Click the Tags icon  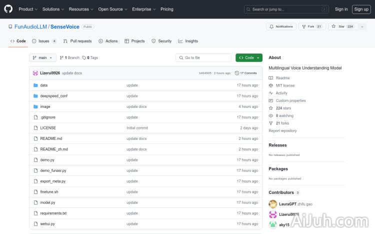click(84, 58)
